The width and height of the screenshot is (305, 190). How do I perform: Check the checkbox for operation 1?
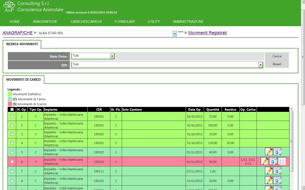(x=12, y=116)
